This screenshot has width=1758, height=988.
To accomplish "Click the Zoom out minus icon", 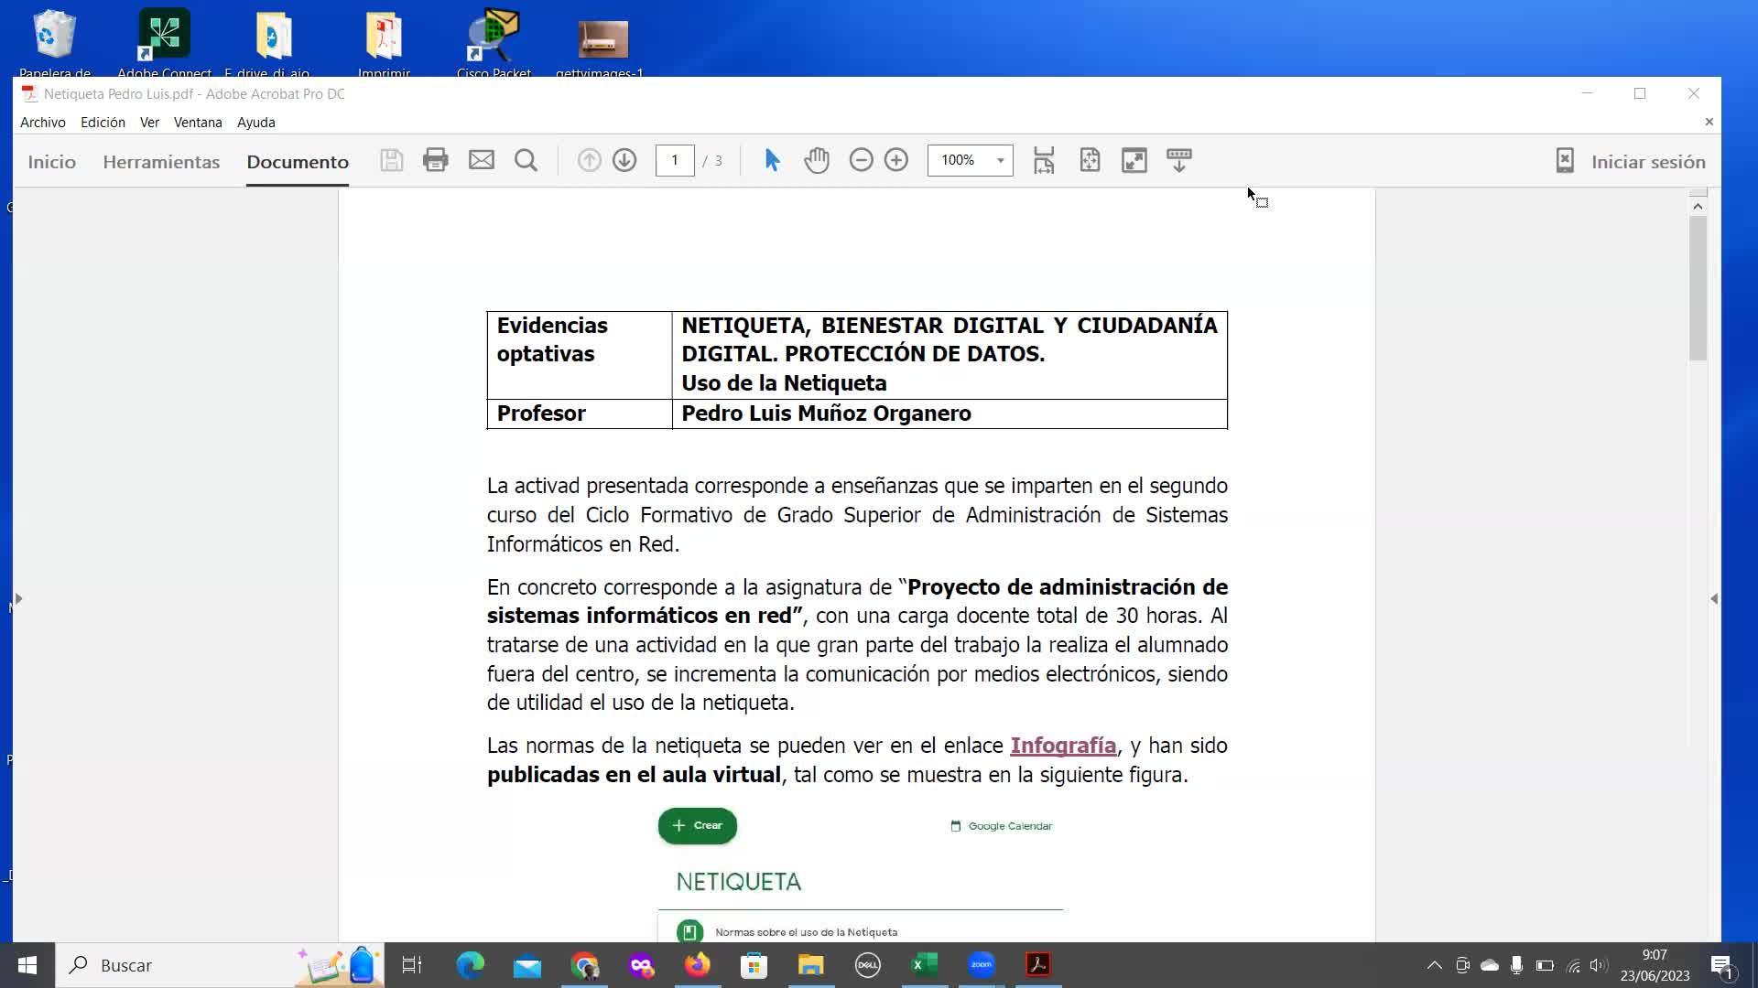I will tap(861, 160).
